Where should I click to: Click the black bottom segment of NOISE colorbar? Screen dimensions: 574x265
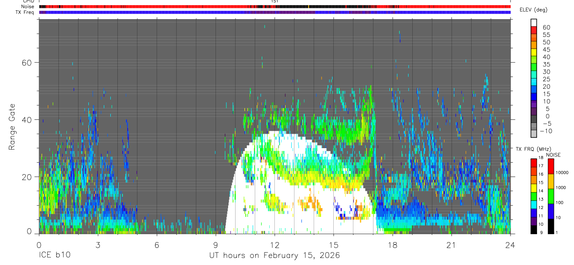pos(551,226)
